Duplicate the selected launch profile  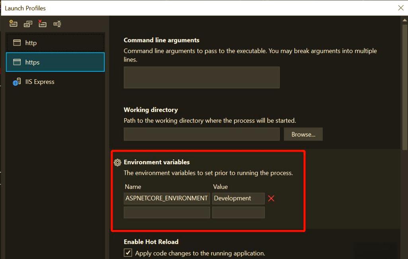pos(28,23)
